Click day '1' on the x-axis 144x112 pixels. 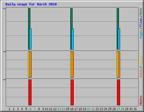(9, 109)
